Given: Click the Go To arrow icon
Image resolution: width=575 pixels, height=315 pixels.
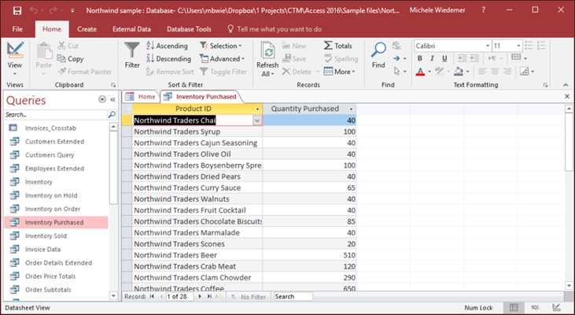Looking at the screenshot, I should (396, 58).
